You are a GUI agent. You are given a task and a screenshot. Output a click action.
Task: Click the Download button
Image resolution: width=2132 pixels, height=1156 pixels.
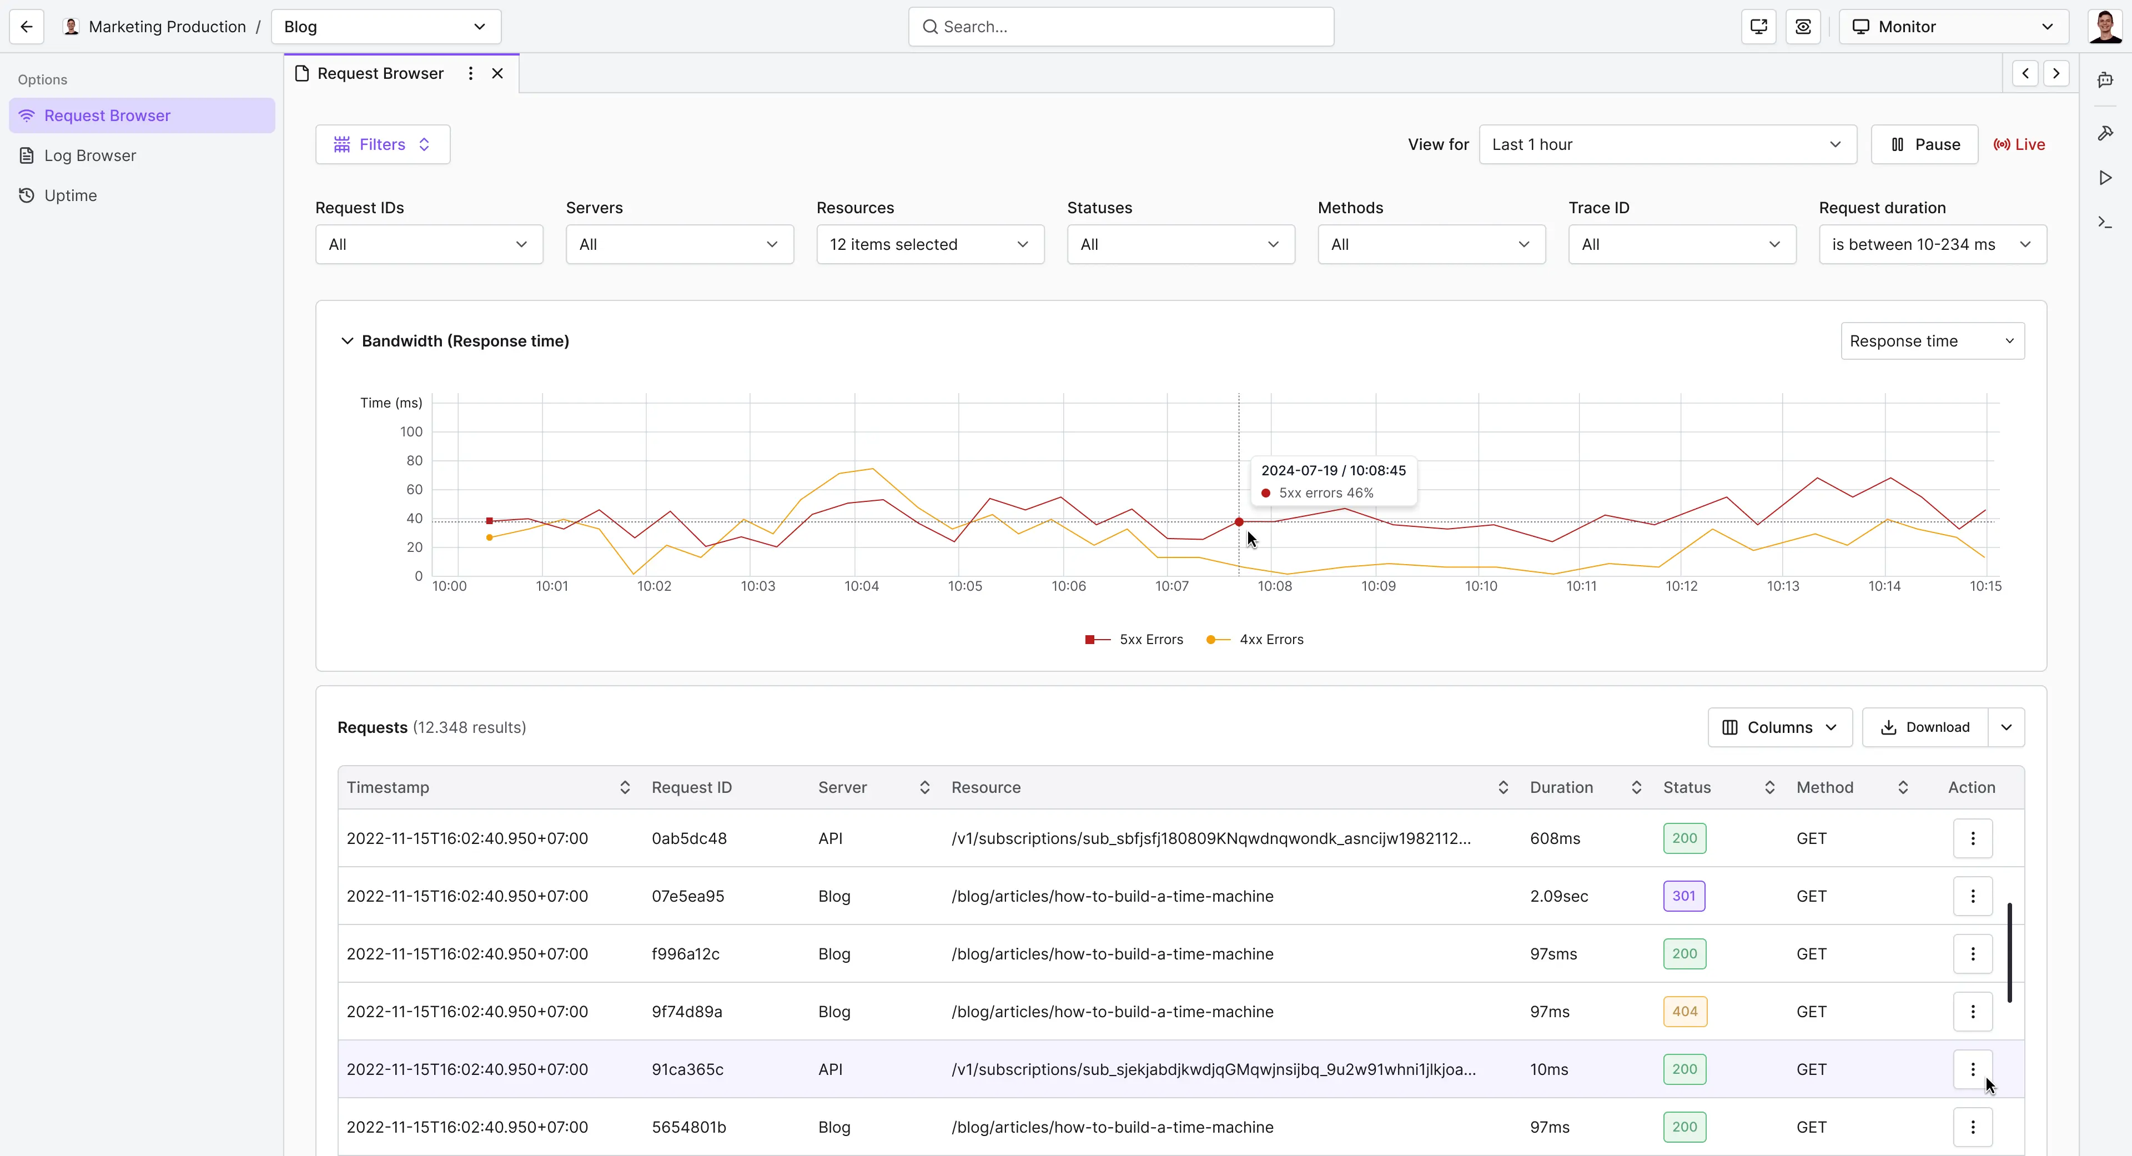(1924, 727)
